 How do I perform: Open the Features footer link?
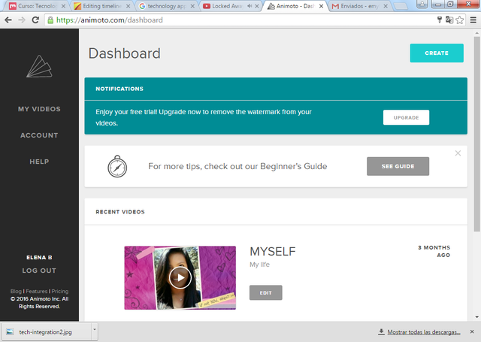[37, 291]
